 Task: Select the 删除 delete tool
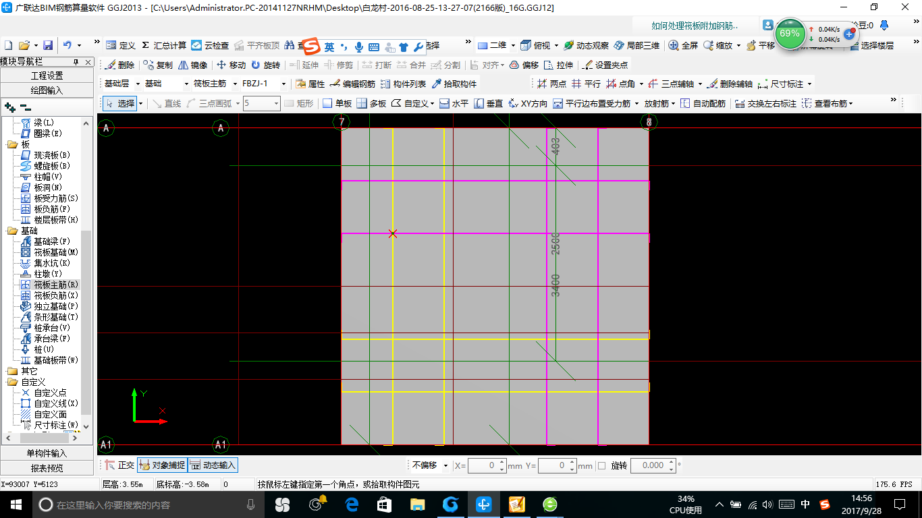[x=120, y=65]
